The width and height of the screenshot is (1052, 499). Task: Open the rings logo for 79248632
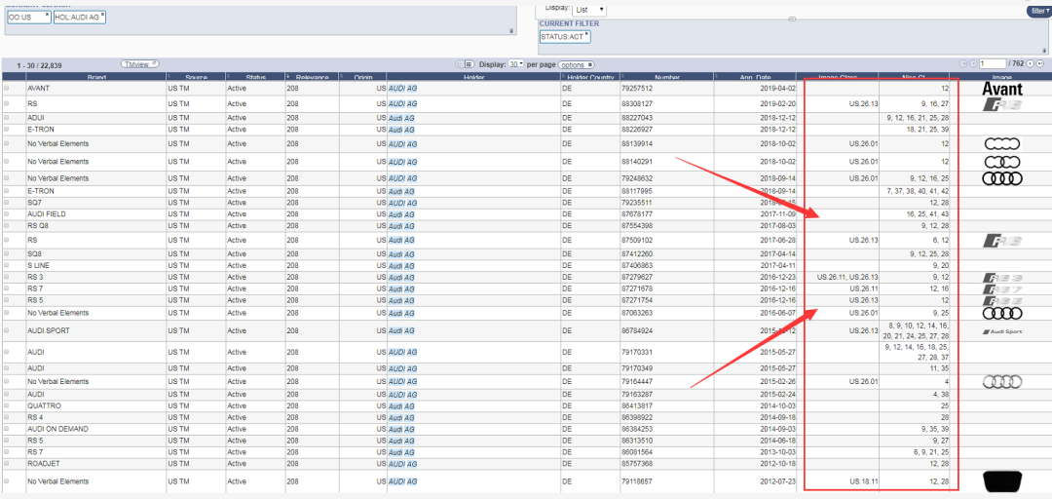tap(1002, 178)
